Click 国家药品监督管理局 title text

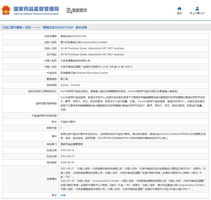(36, 9)
